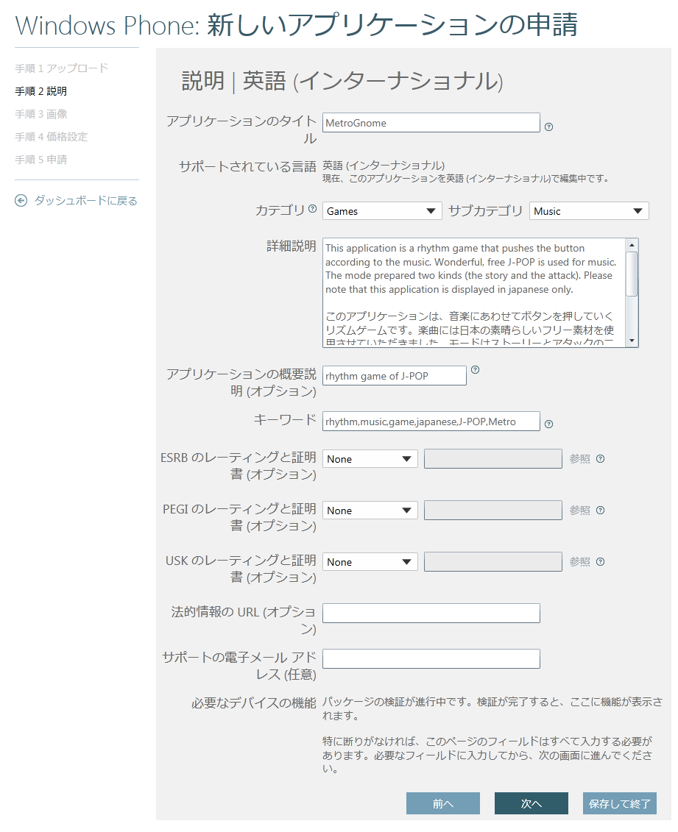Image resolution: width=678 pixels, height=832 pixels.
Task: Click 参照 link for ESRB certificate
Action: click(x=580, y=458)
